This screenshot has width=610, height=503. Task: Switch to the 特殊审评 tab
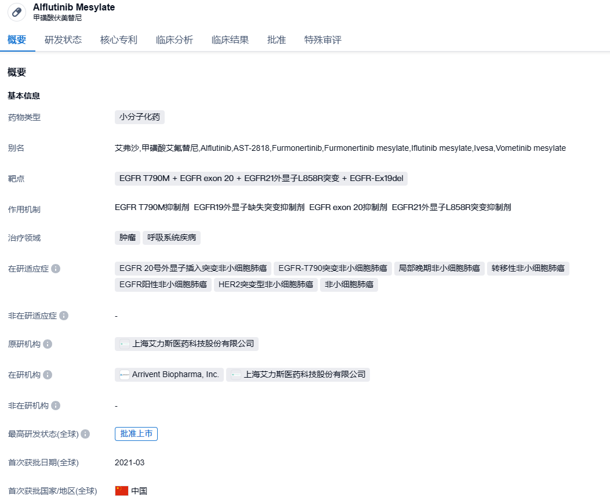(323, 40)
